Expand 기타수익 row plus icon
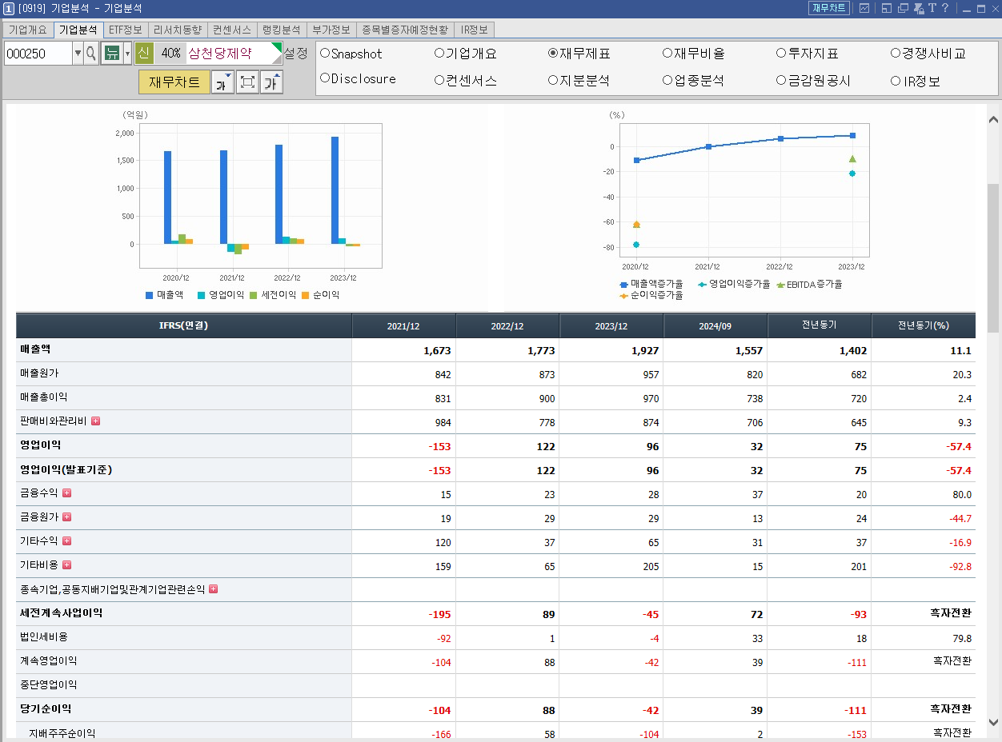 67,541
